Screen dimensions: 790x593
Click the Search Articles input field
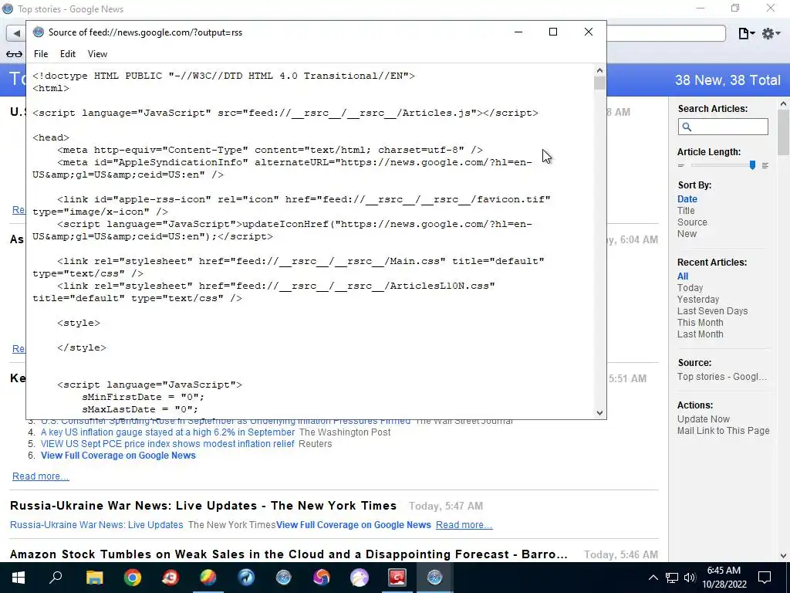click(x=723, y=127)
